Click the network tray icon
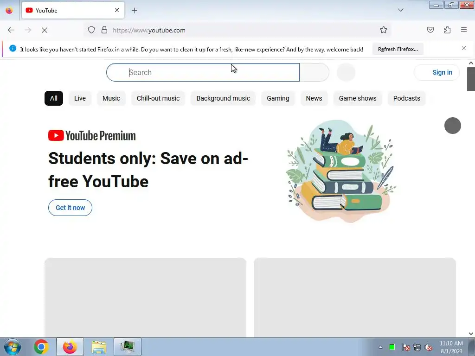This screenshot has width=475, height=356. (x=417, y=347)
